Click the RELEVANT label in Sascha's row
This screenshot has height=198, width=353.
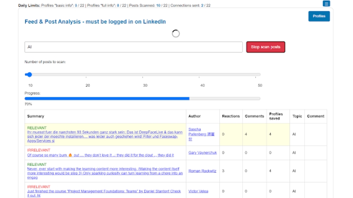point(37,128)
